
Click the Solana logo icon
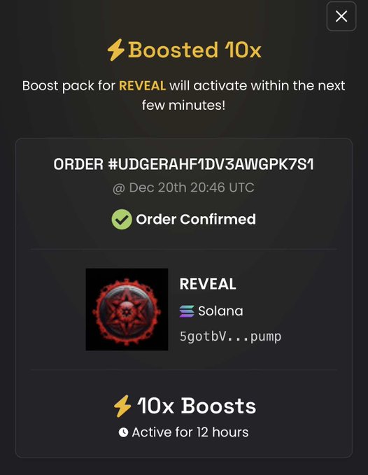(187, 311)
